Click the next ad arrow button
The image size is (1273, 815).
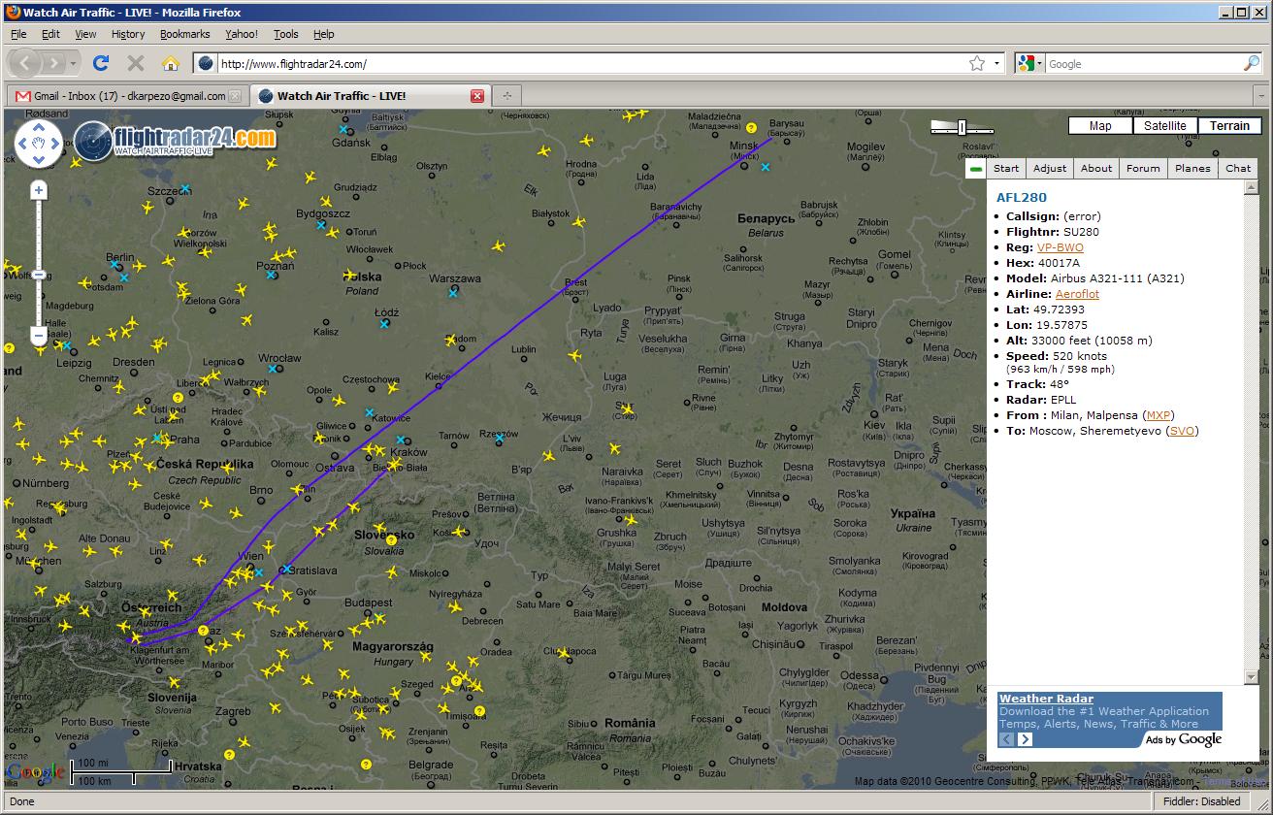(1025, 739)
